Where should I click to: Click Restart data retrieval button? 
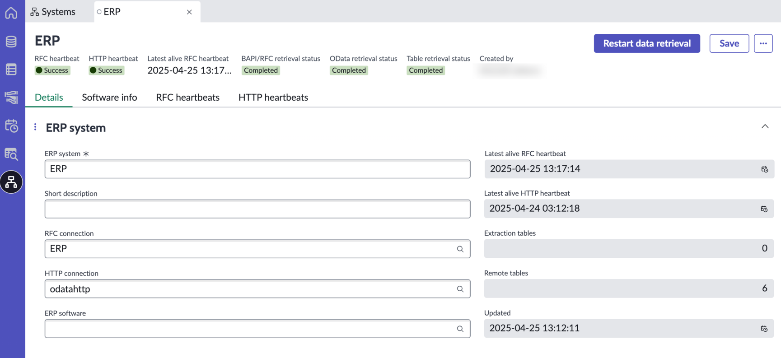point(647,43)
